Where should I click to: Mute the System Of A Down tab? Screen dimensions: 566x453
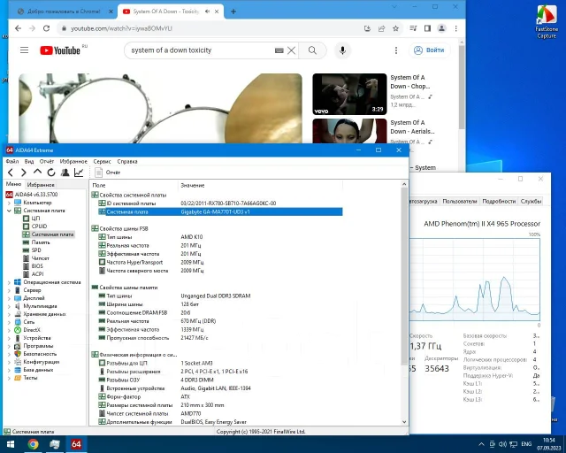click(x=207, y=12)
